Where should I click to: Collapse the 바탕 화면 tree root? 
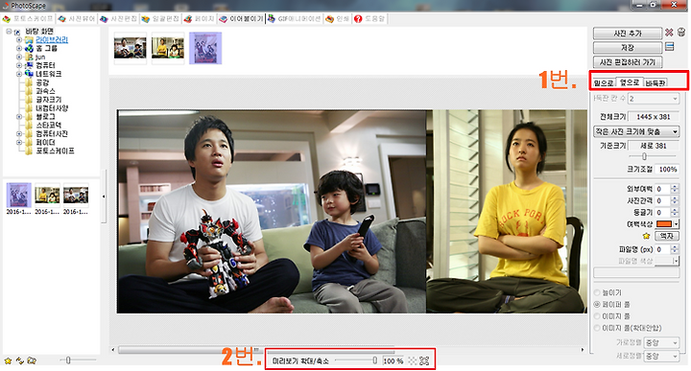pyautogui.click(x=9, y=32)
